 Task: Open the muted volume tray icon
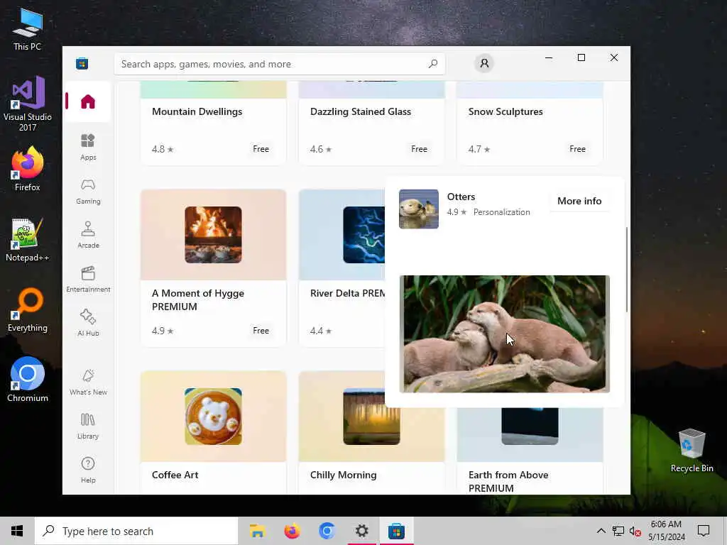point(635,531)
